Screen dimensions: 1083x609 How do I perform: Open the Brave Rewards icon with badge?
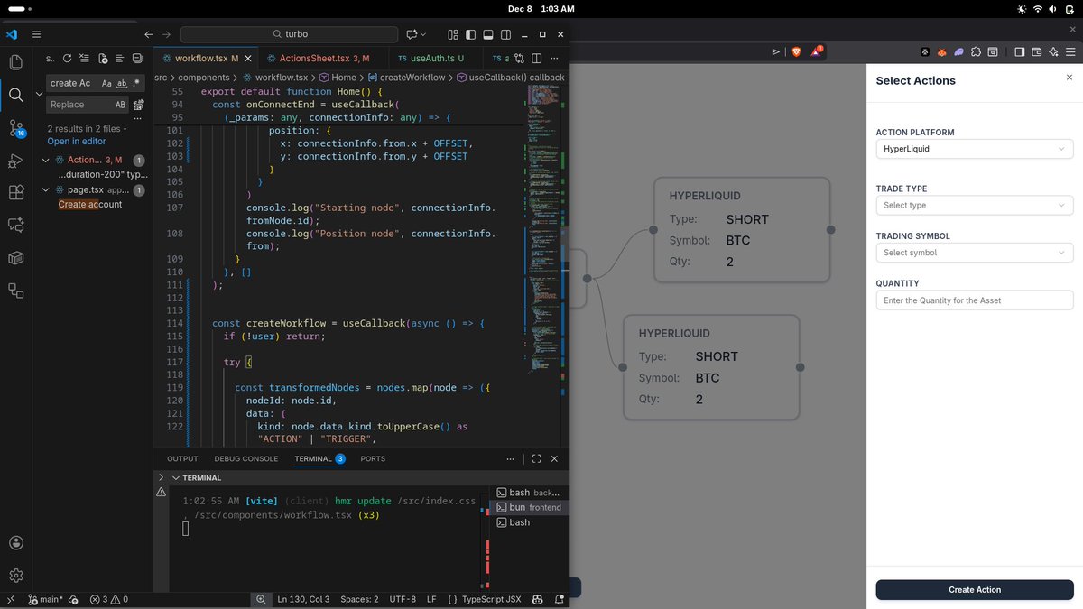[816, 52]
